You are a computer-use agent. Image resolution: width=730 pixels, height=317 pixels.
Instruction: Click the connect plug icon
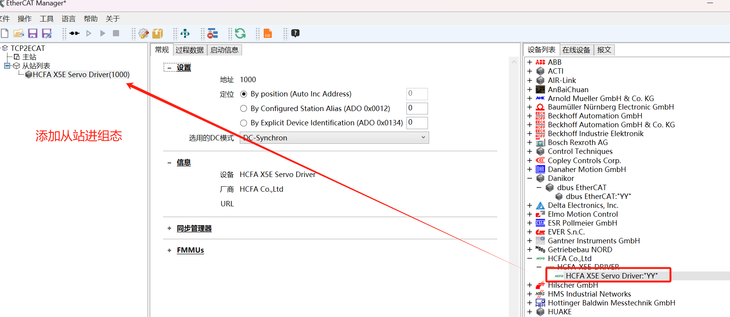(75, 34)
